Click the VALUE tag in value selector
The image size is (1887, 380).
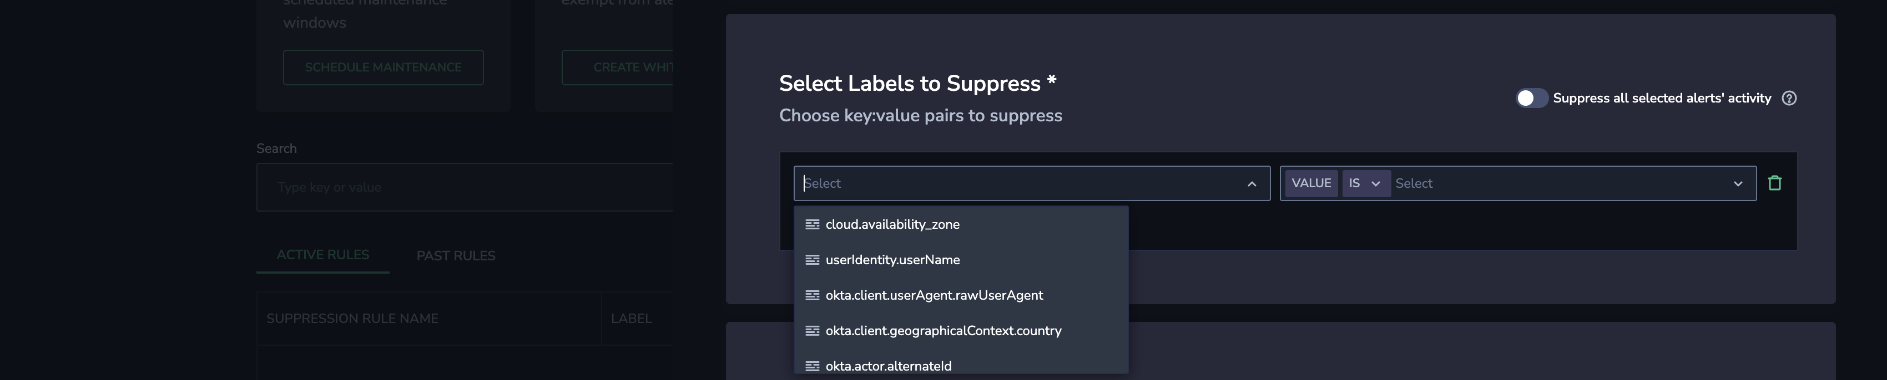1310,183
